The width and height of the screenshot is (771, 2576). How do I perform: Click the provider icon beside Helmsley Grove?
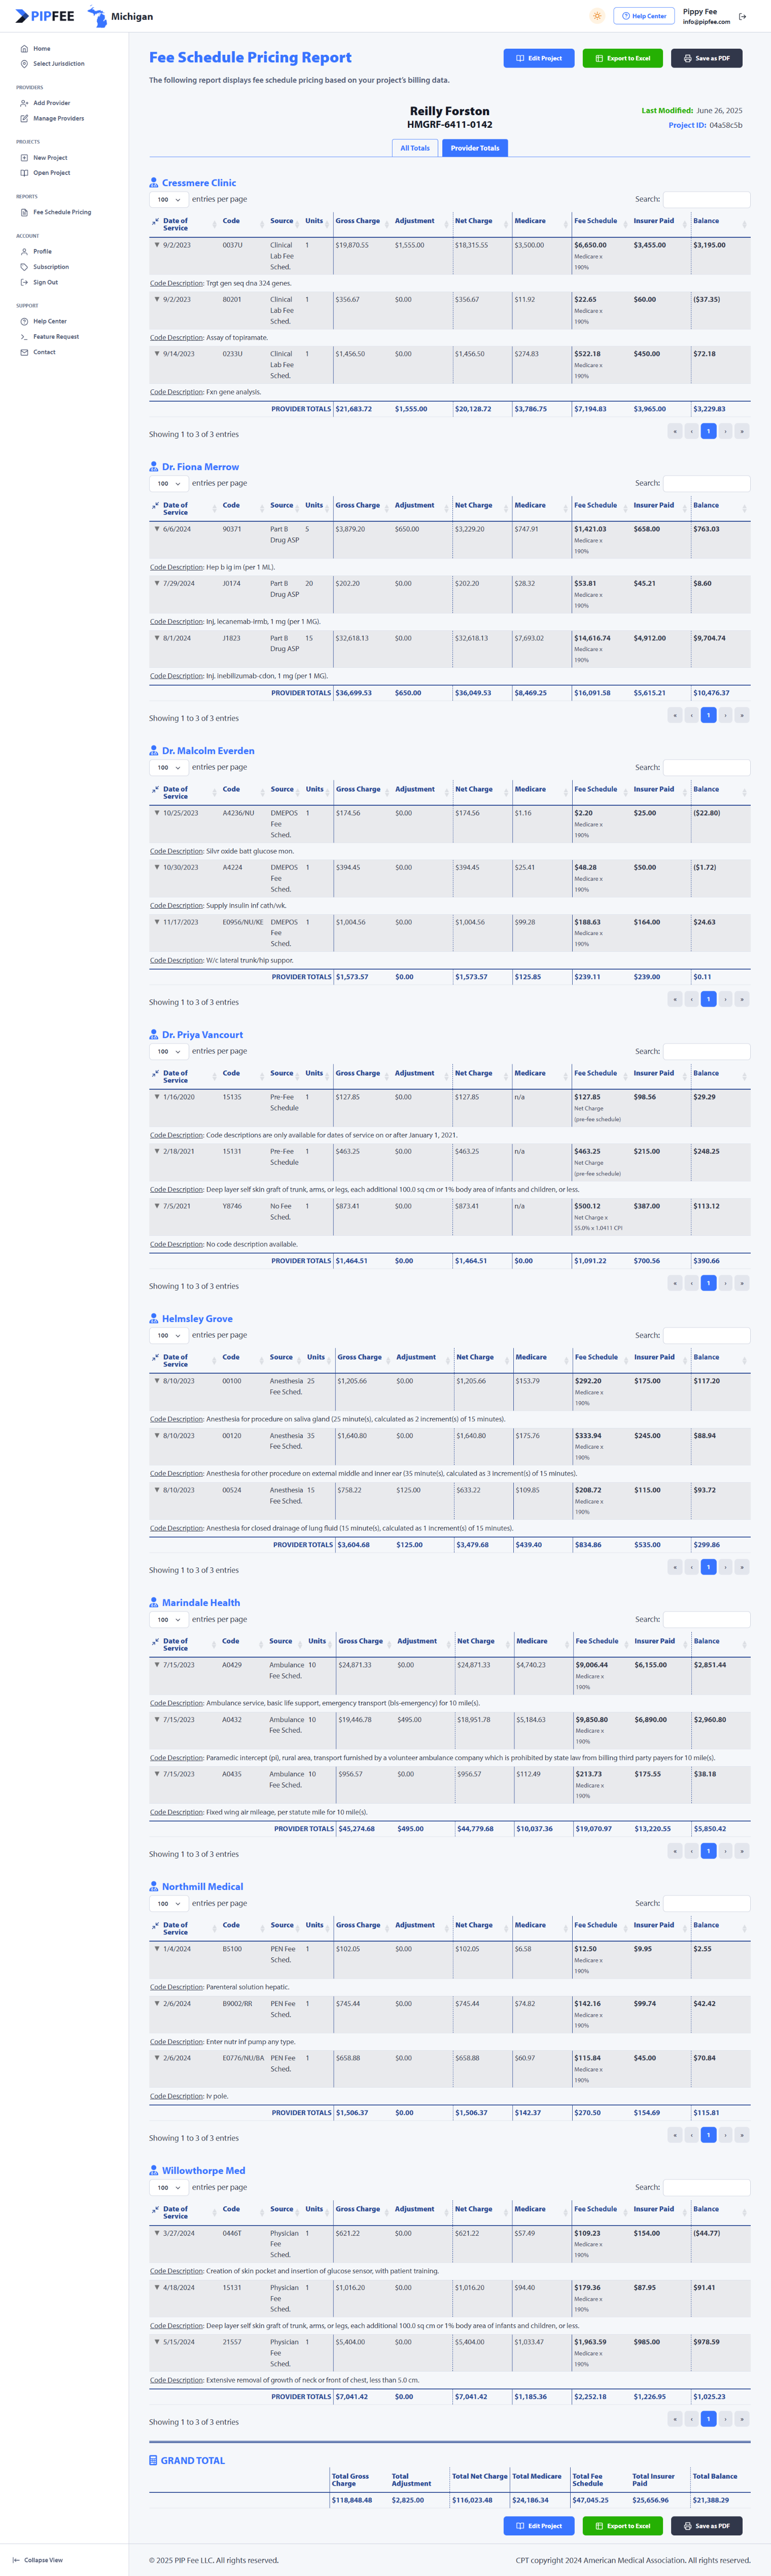coord(154,1319)
